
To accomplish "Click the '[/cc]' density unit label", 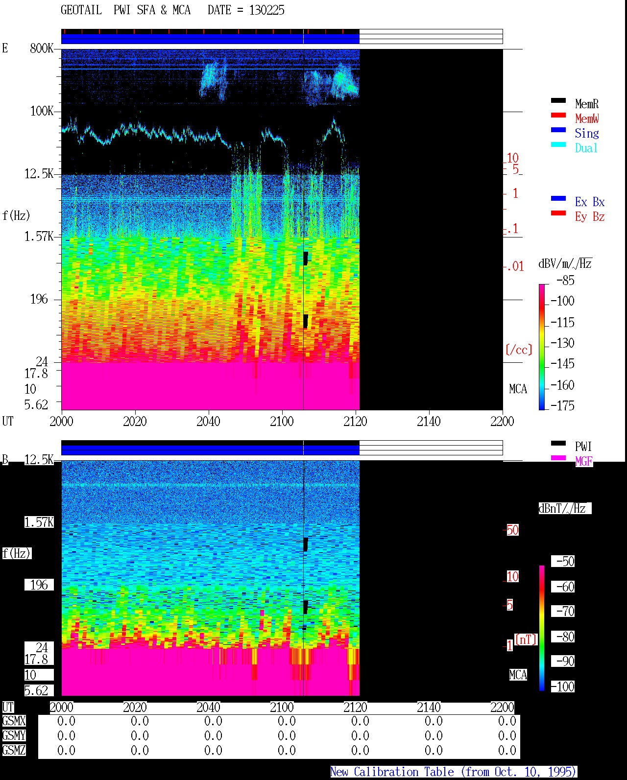I will pyautogui.click(x=519, y=350).
